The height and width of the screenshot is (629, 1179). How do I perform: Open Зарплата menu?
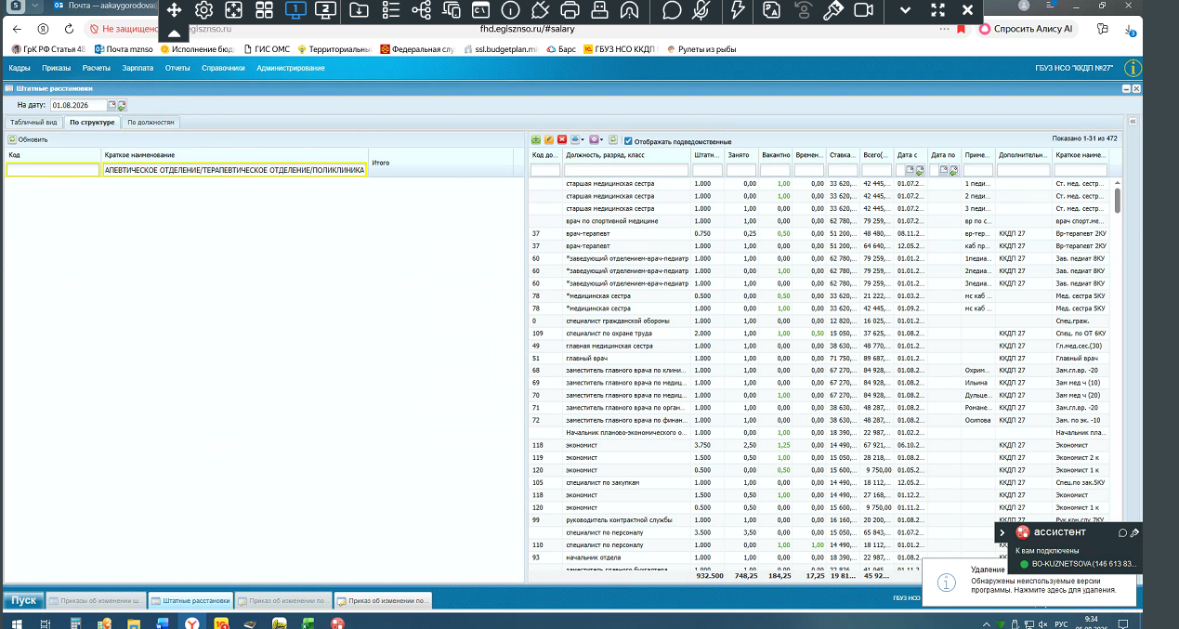pos(138,68)
